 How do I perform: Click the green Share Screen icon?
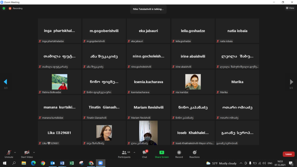tap(162, 153)
